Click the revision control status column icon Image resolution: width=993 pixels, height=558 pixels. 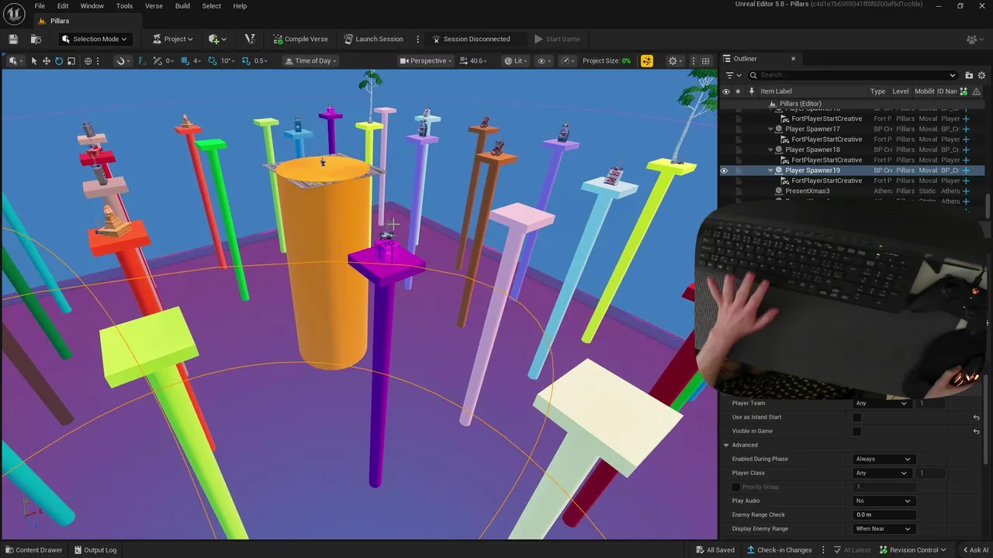point(964,91)
